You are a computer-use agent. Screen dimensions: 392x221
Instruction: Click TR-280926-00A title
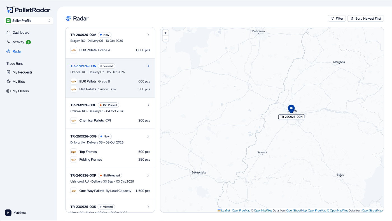[x=83, y=35]
